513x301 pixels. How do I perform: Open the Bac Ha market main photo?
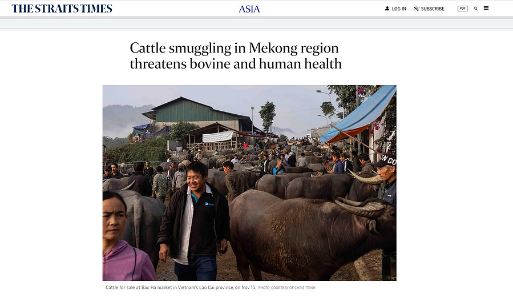tap(249, 183)
